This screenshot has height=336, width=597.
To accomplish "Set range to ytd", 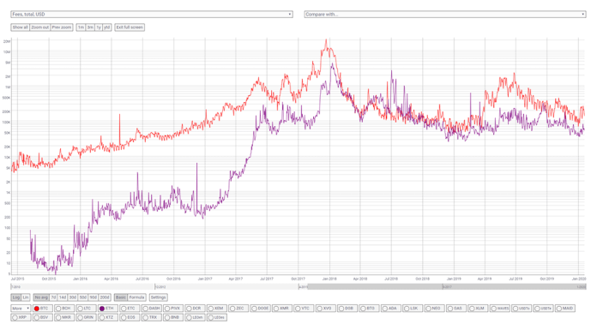I will 107,27.
